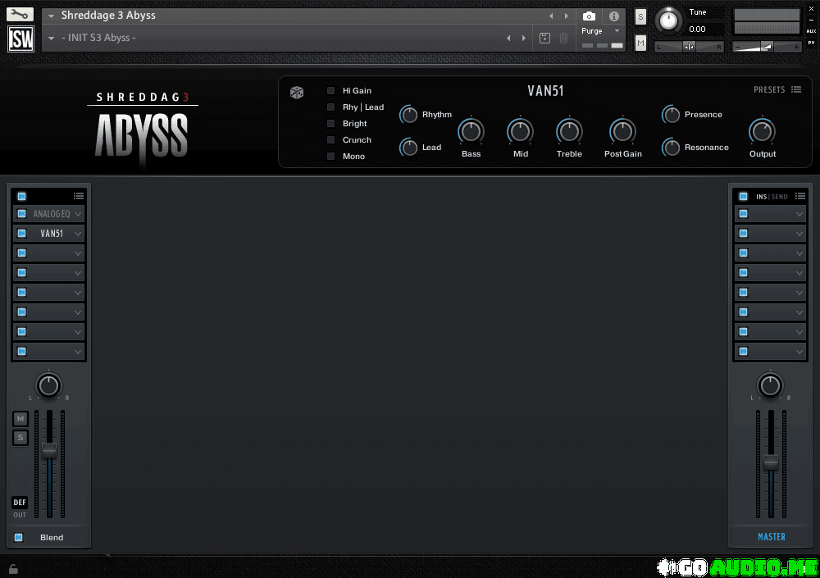This screenshot has width=820, height=578.
Task: Click the save preset disk icon
Action: pyautogui.click(x=545, y=38)
